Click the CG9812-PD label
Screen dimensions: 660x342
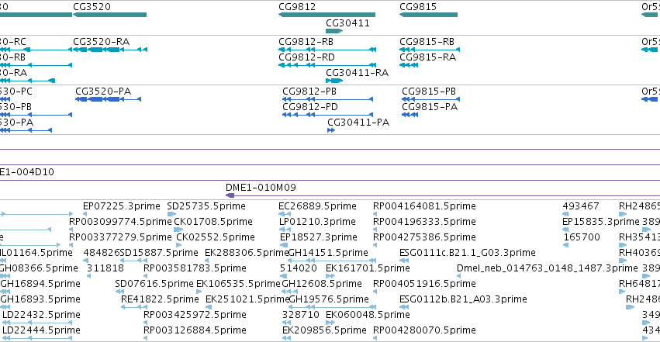(310, 107)
